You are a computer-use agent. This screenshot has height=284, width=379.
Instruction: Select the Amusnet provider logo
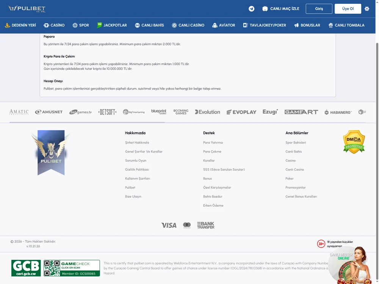[49, 112]
